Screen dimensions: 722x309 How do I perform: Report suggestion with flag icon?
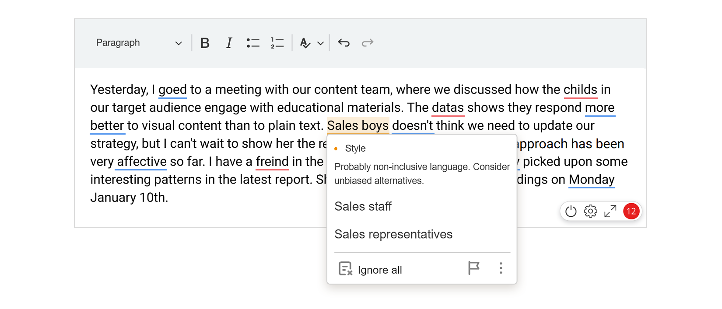(473, 268)
